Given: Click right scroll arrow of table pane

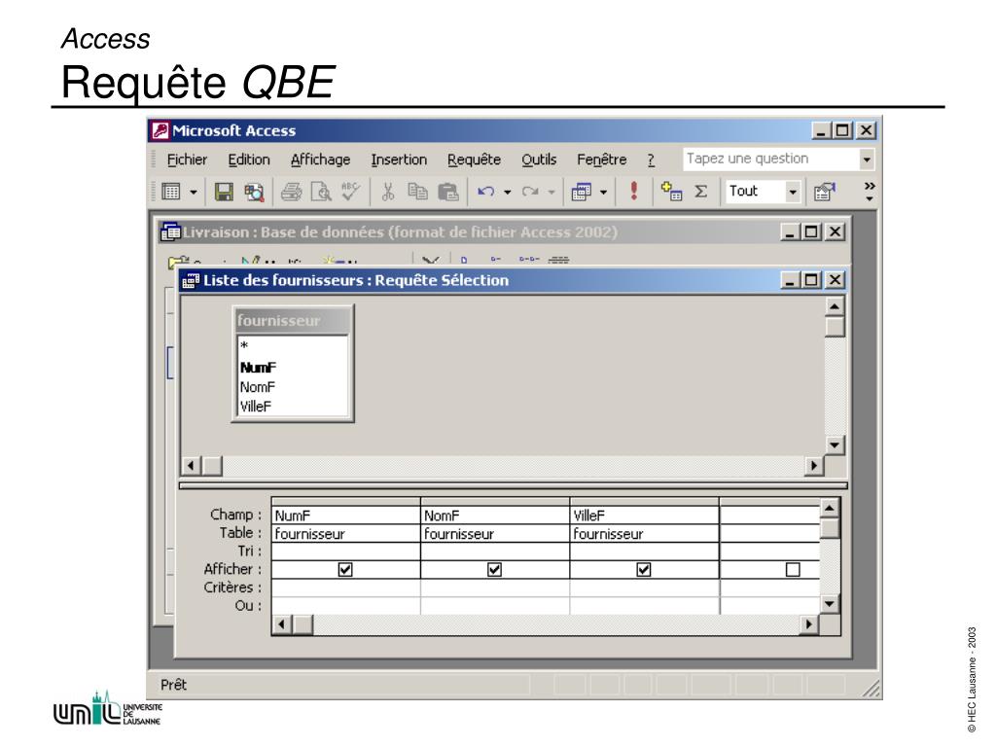Looking at the screenshot, I should coord(814,466).
